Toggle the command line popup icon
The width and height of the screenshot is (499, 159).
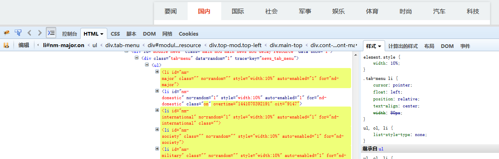[x=51, y=32]
